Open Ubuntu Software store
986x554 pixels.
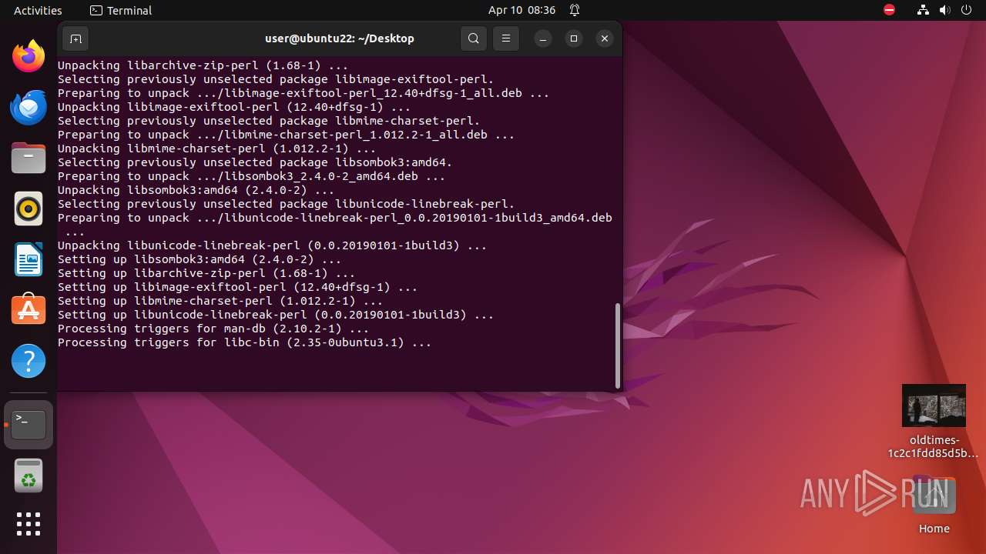(x=29, y=310)
